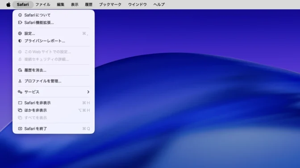This screenshot has width=300, height=168.
Task: Click person icon beside プロファイルを管理
Action: pos(20,81)
